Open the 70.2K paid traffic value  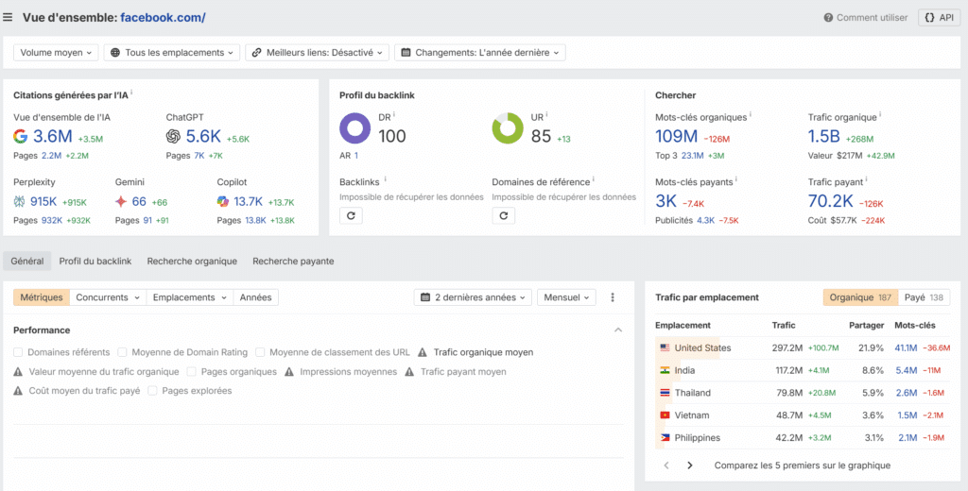(x=830, y=201)
